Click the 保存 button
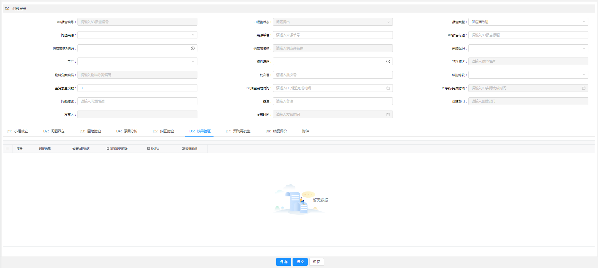This screenshot has height=268, width=598. click(284, 262)
